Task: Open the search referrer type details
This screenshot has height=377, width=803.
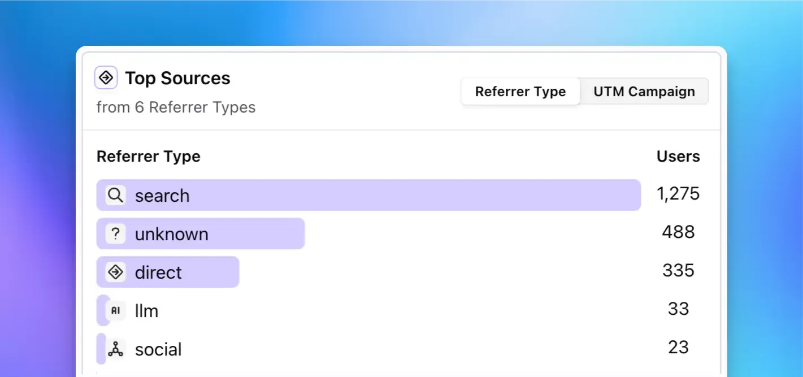Action: pos(162,195)
